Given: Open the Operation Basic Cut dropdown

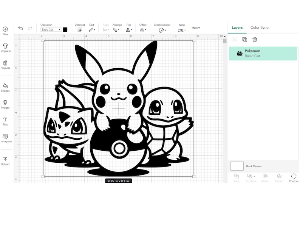Looking at the screenshot, I should click(x=51, y=29).
